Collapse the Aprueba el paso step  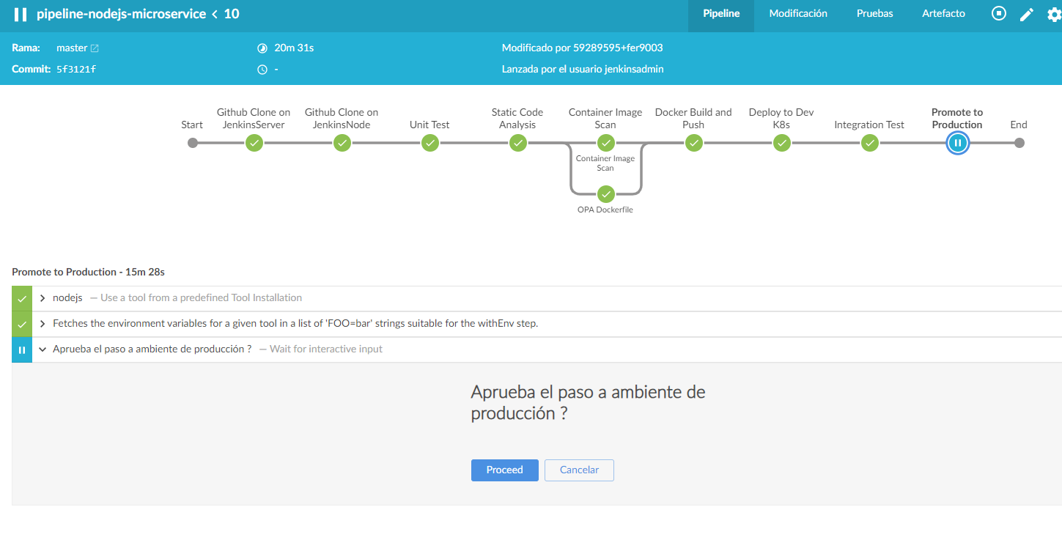coord(43,349)
